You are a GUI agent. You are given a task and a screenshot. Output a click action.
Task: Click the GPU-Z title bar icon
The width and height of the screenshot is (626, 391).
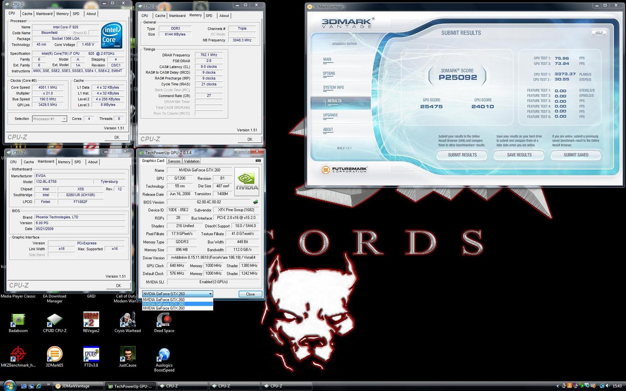tap(141, 153)
